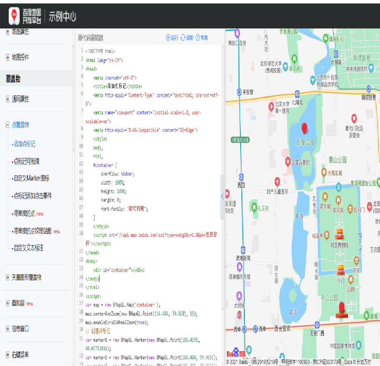The width and height of the screenshot is (380, 366).
Task: Click the 恭王府 landmark icon
Action: click(x=294, y=59)
